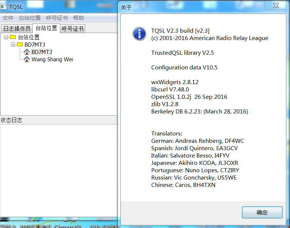The image size is (290, 228).
Task: Click the Italian translator Salvatore Besso line
Action: click(190, 156)
